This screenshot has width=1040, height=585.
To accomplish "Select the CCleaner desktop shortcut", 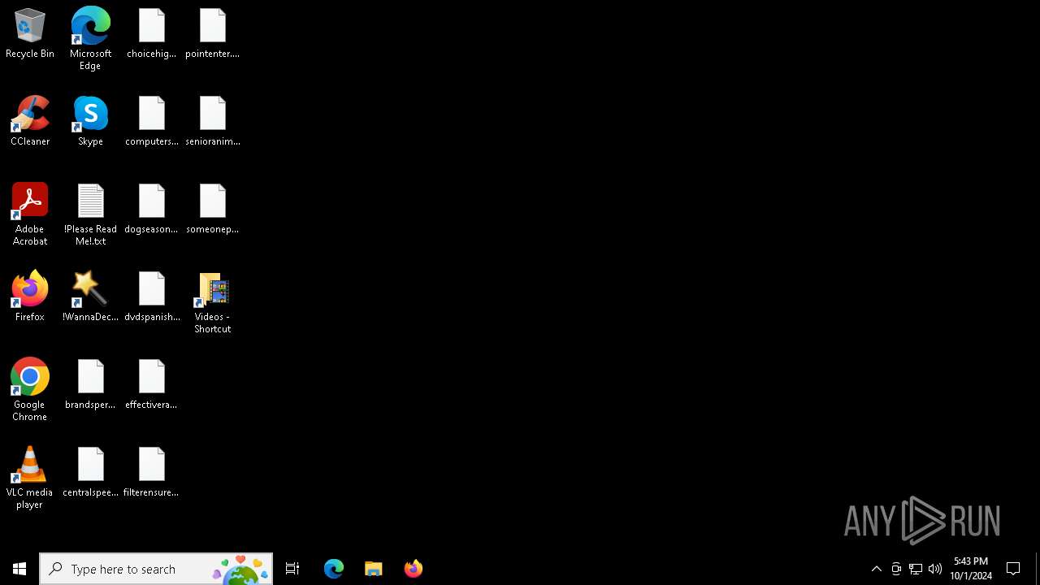I will (30, 121).
